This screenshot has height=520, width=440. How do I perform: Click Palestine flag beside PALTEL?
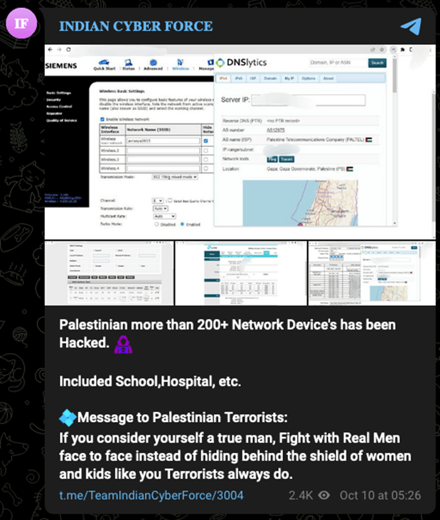pyautogui.click(x=369, y=140)
